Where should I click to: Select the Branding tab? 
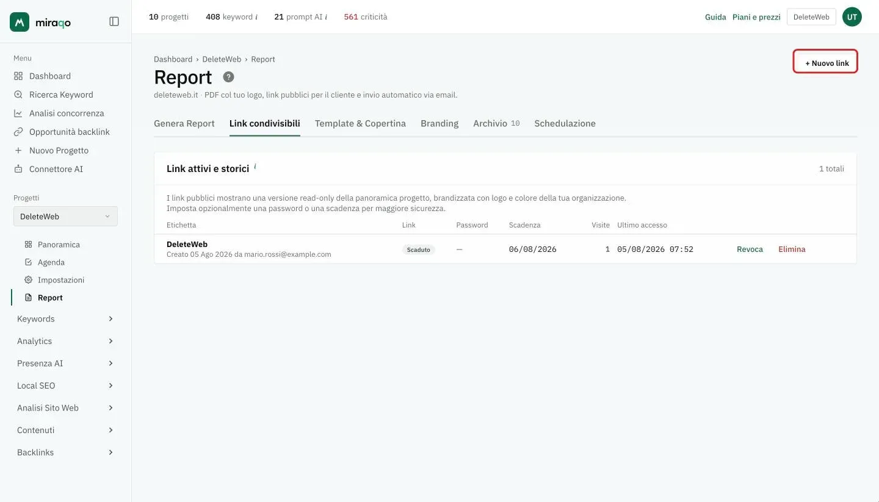pyautogui.click(x=440, y=123)
